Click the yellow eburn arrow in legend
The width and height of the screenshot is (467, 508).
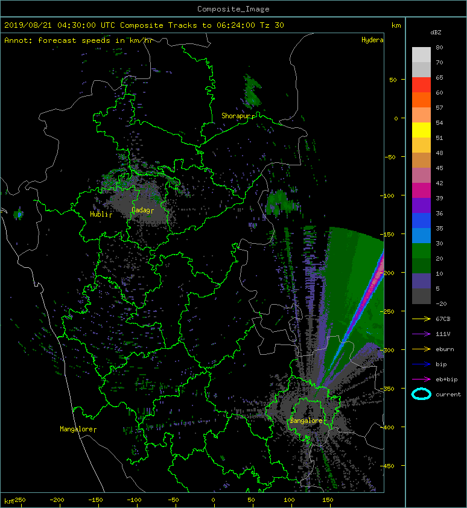[x=421, y=349]
